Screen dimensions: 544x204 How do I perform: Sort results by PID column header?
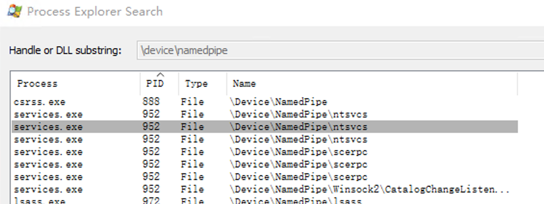coord(155,84)
